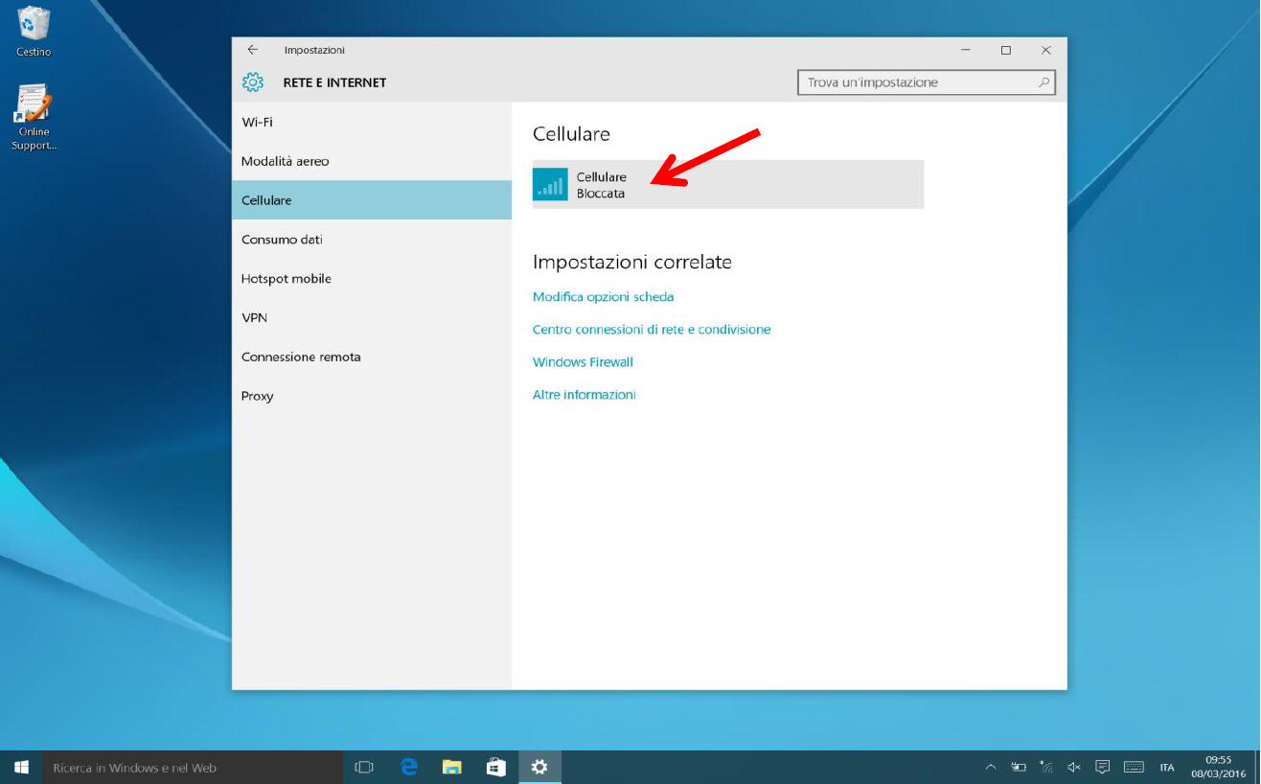
Task: Select Consumo dati in the sidebar
Action: (372, 240)
